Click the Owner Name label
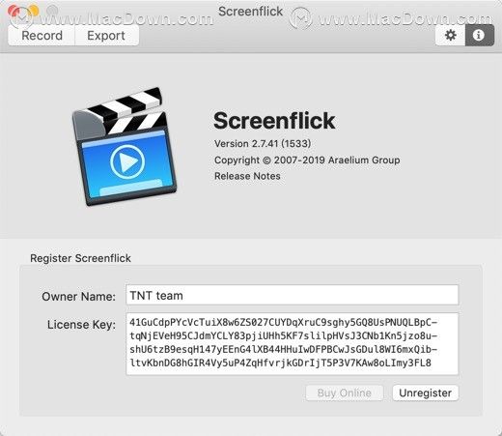Image resolution: width=502 pixels, height=436 pixels. [x=78, y=296]
